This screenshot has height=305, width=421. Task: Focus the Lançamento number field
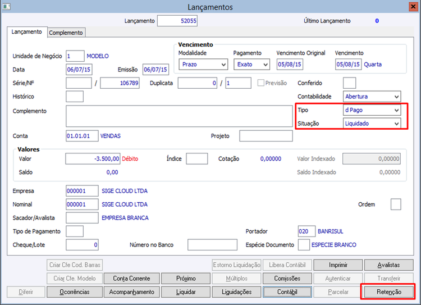pyautogui.click(x=177, y=21)
